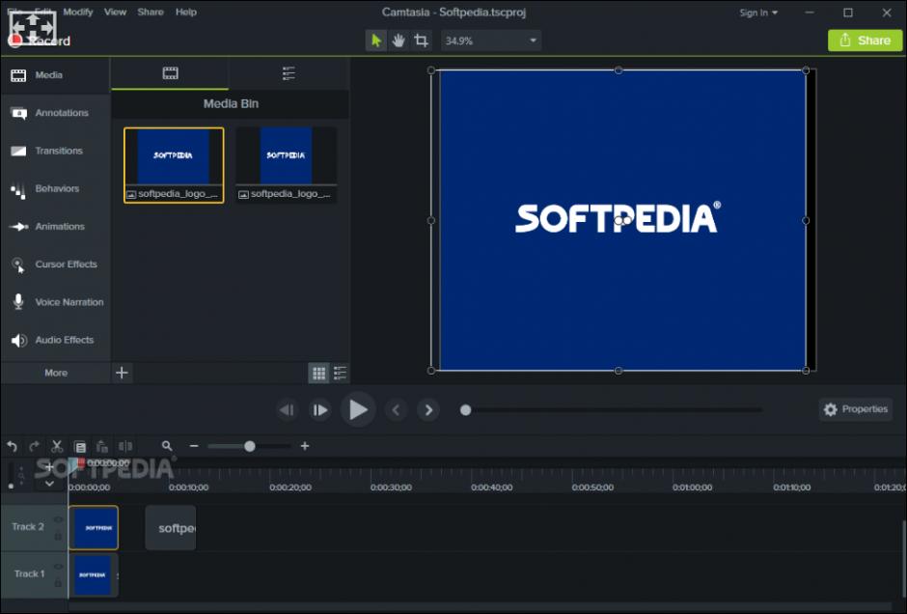The width and height of the screenshot is (907, 614).
Task: Open the Voice Narration panel
Action: pos(55,302)
